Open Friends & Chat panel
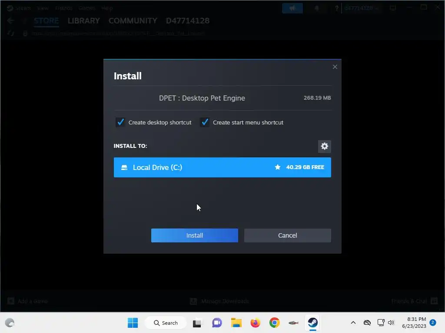445x333 pixels. [x=414, y=301]
